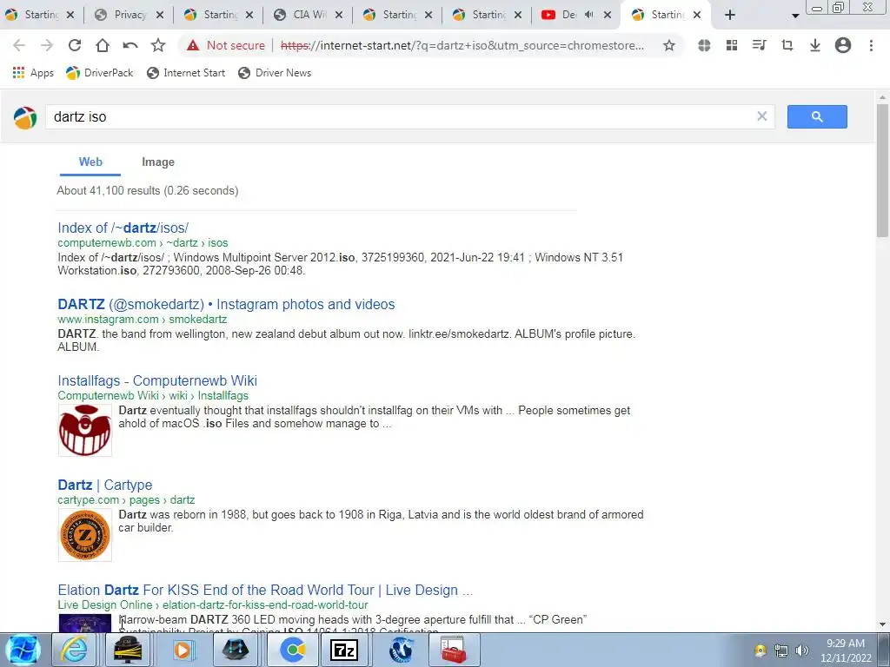Open the media player taskbar icon
The image size is (890, 667).
183,650
